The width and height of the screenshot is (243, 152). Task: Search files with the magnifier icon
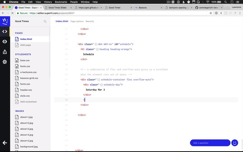(x=45, y=21)
